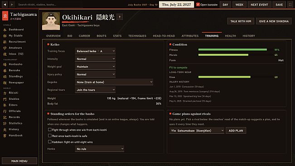The height and width of the screenshot is (166, 295).
Task: Enable Rest once kachi-koshi is safe
Action: 50,136
